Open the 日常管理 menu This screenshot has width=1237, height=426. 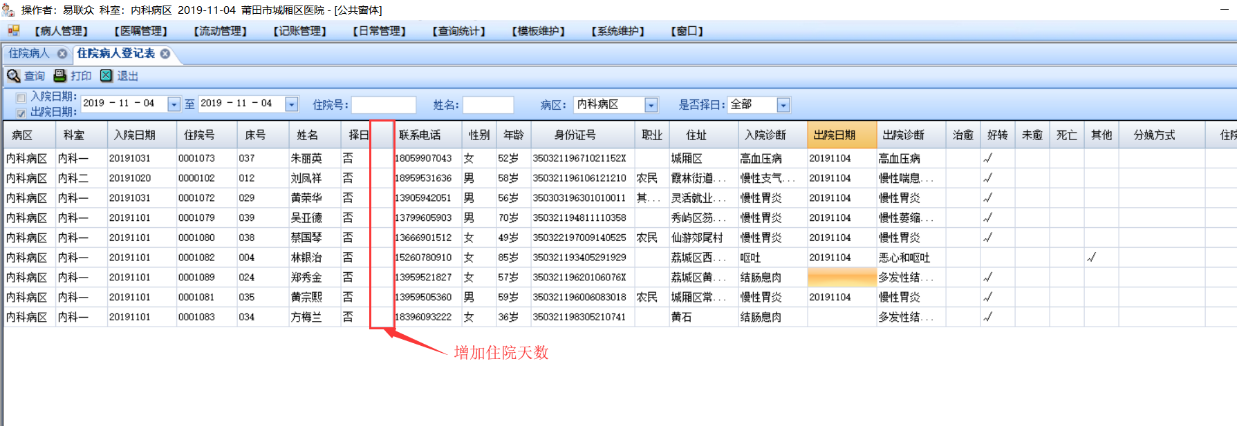pyautogui.click(x=380, y=31)
